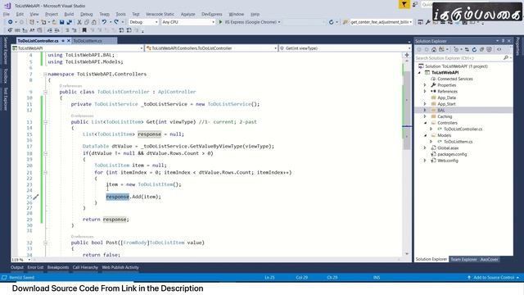Click the bookmark icon in text editor toolbar
This screenshot has width=524, height=295.
[x=84, y=30]
